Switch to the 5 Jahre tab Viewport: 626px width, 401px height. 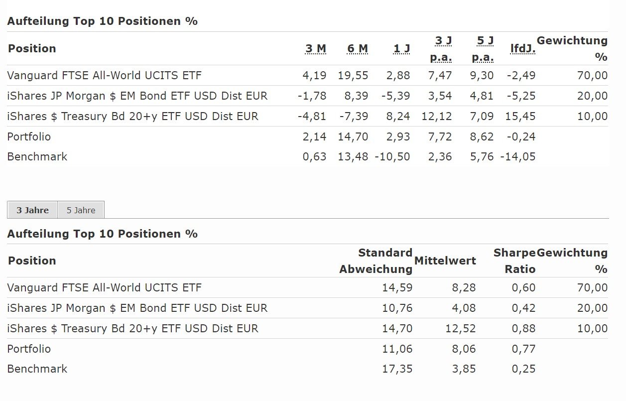[x=81, y=210]
